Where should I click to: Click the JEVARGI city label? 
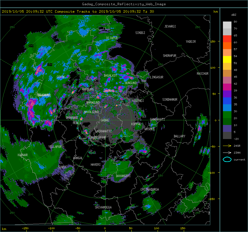[170, 26]
